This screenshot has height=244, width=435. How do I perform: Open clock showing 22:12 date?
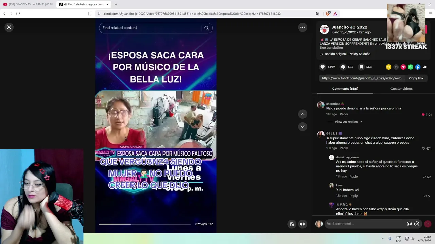tap(424, 239)
